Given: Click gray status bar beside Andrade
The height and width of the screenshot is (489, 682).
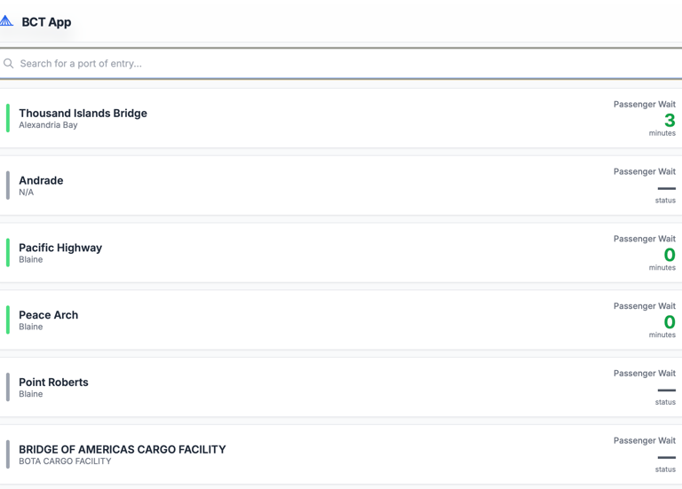Looking at the screenshot, I should [x=8, y=185].
